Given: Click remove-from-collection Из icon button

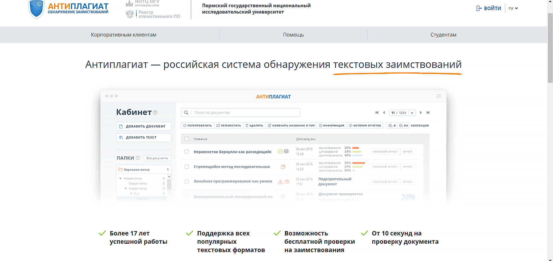Looking at the screenshot, I should tap(403, 126).
